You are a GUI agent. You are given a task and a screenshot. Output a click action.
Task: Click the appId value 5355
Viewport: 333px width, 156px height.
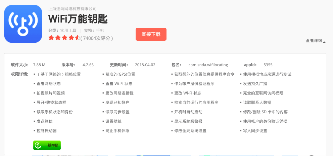coord(268,65)
